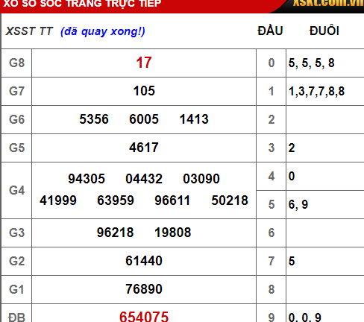
Task: Click head digit 8 in ĐẦU column
Action: (272, 289)
